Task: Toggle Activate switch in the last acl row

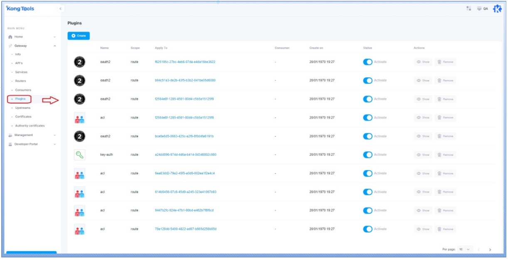Action: pos(367,229)
